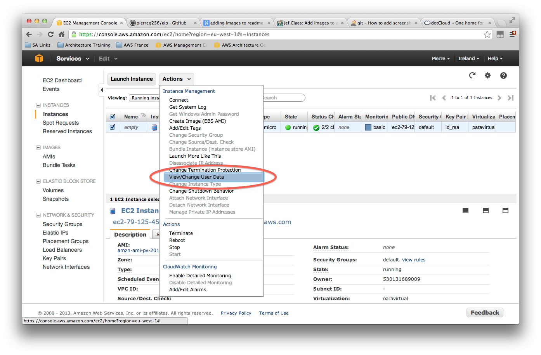This screenshot has height=355, width=541.
Task: Switch to the Description tab
Action: pyautogui.click(x=130, y=235)
